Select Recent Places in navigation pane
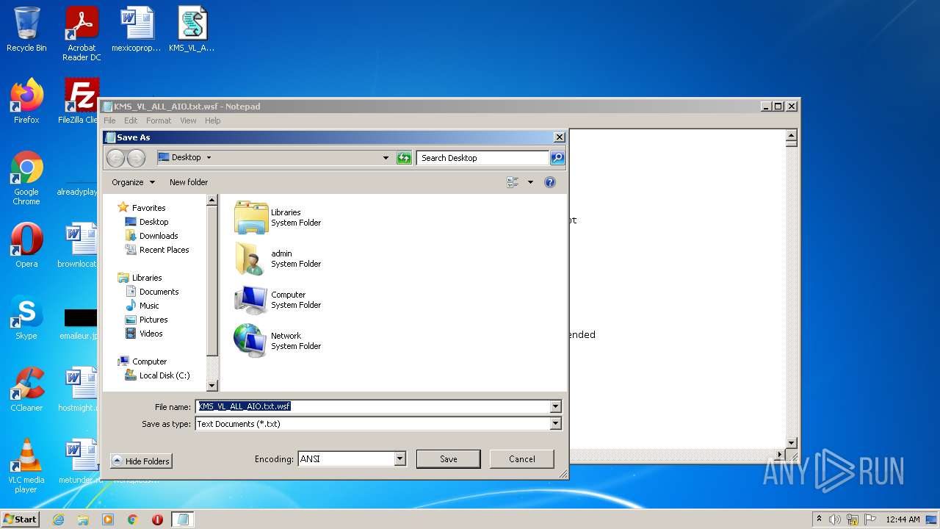This screenshot has width=940, height=529. pos(157,250)
